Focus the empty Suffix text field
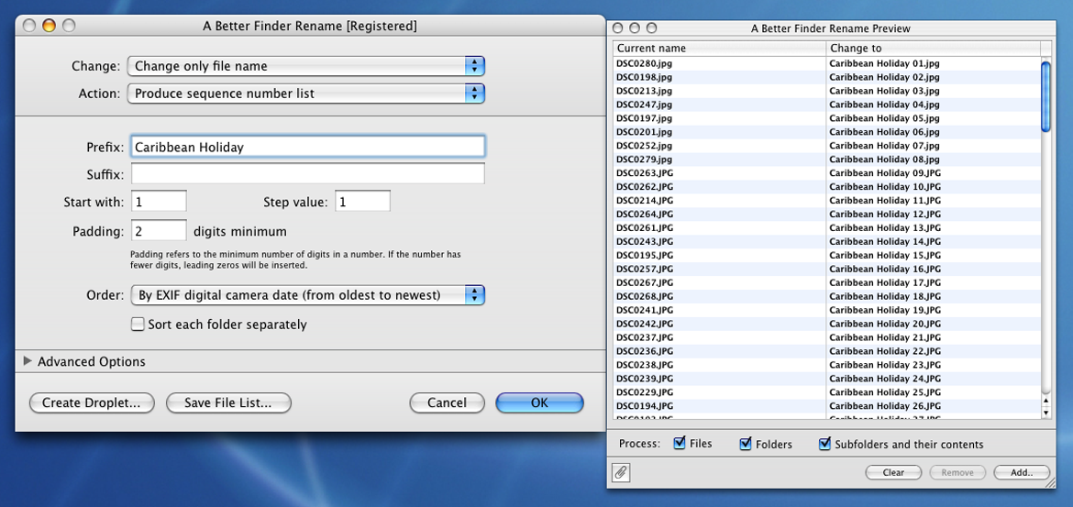This screenshot has width=1073, height=507. tap(308, 174)
